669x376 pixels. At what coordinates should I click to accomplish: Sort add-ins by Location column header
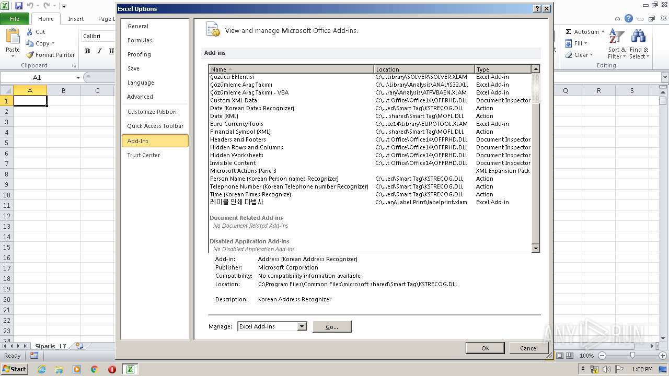[424, 69]
